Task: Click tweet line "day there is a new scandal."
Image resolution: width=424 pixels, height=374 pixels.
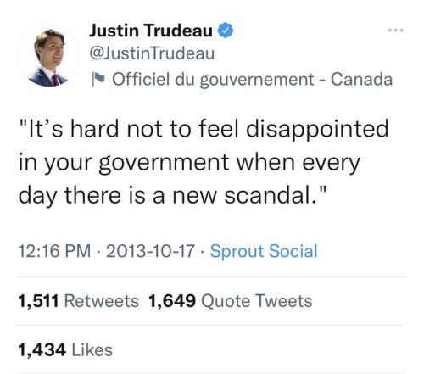Action: (x=173, y=196)
